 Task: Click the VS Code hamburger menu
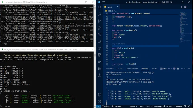[104, 2]
